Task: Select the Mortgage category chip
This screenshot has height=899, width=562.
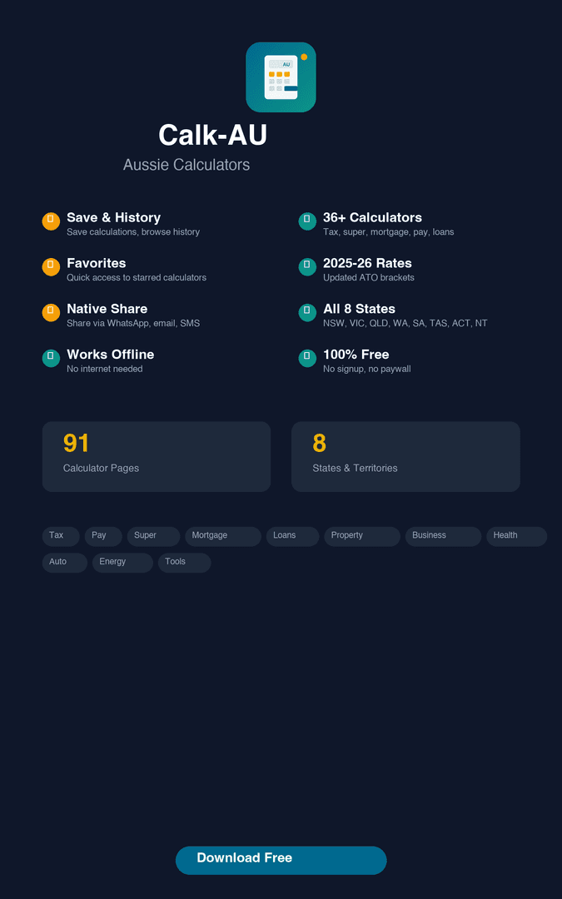Action: click(x=223, y=537)
